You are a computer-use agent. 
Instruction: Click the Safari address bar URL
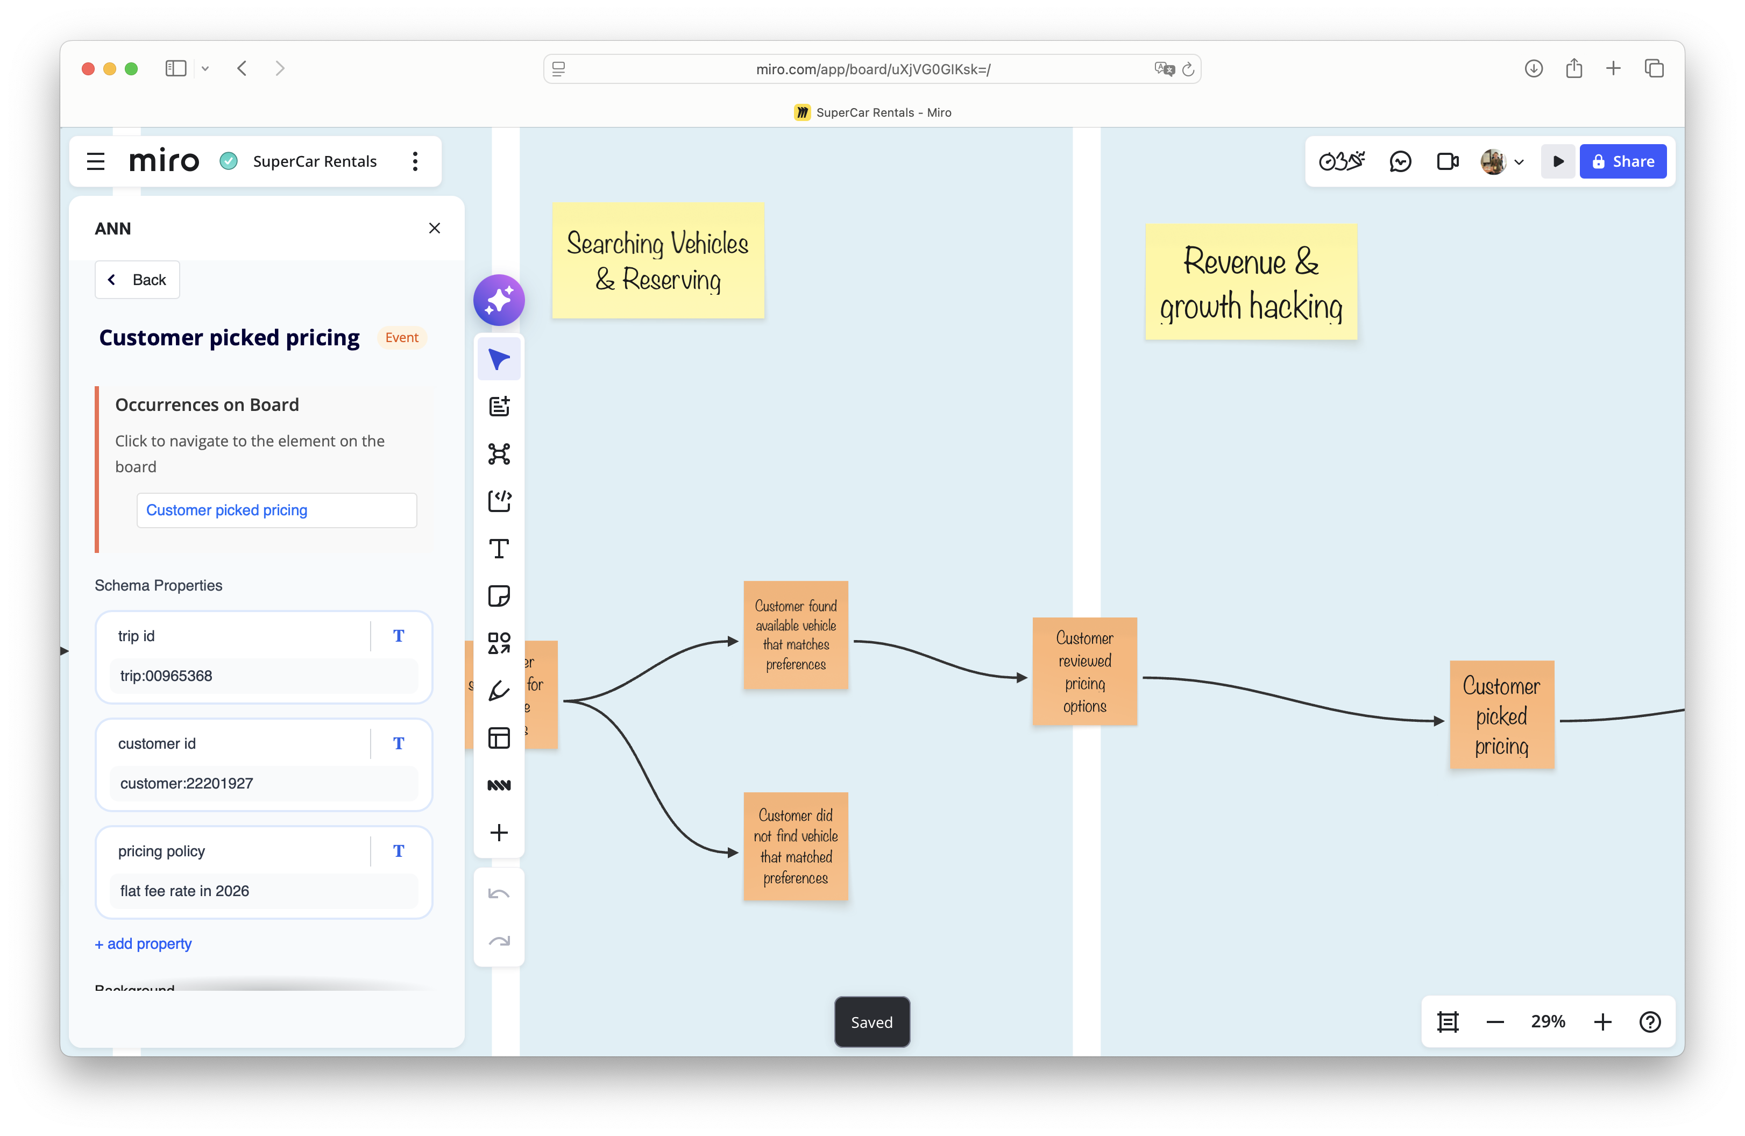click(873, 69)
